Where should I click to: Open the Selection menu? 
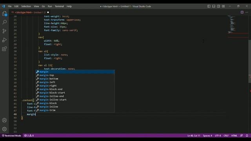(x=26, y=6)
